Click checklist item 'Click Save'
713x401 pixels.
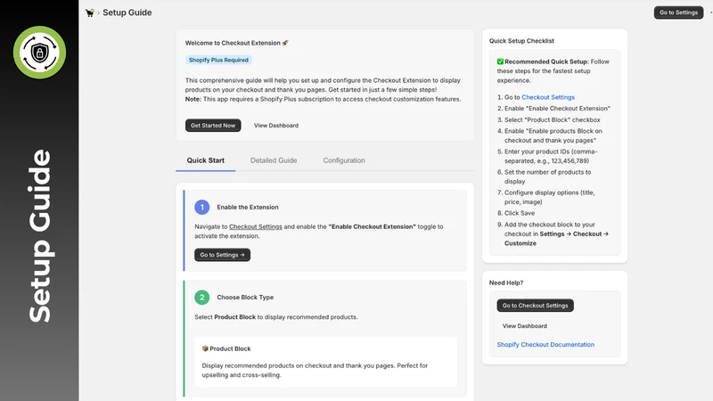click(520, 213)
